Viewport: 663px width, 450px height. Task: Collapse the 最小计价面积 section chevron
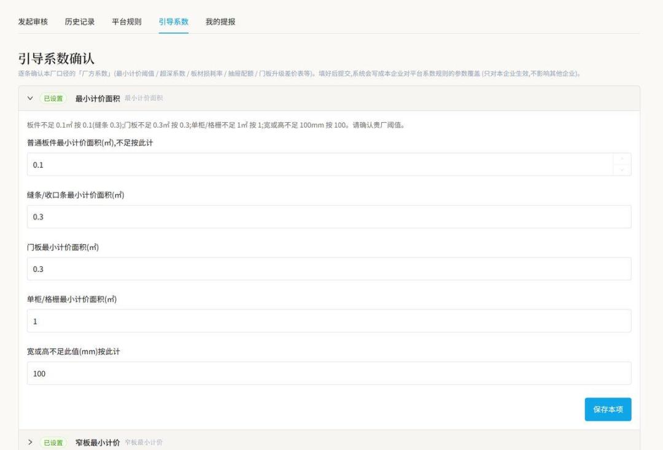click(x=30, y=98)
